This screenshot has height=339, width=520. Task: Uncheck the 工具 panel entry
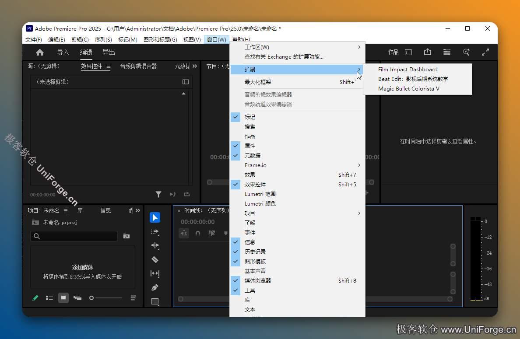(x=298, y=290)
